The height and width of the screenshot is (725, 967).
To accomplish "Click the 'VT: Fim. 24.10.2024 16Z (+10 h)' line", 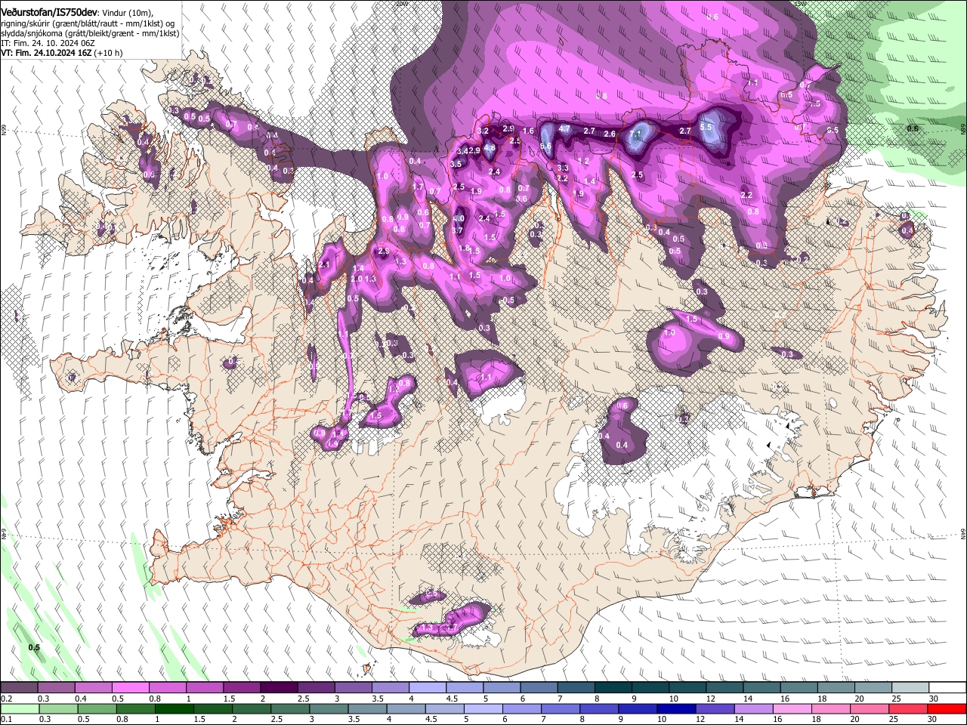I will (62, 53).
